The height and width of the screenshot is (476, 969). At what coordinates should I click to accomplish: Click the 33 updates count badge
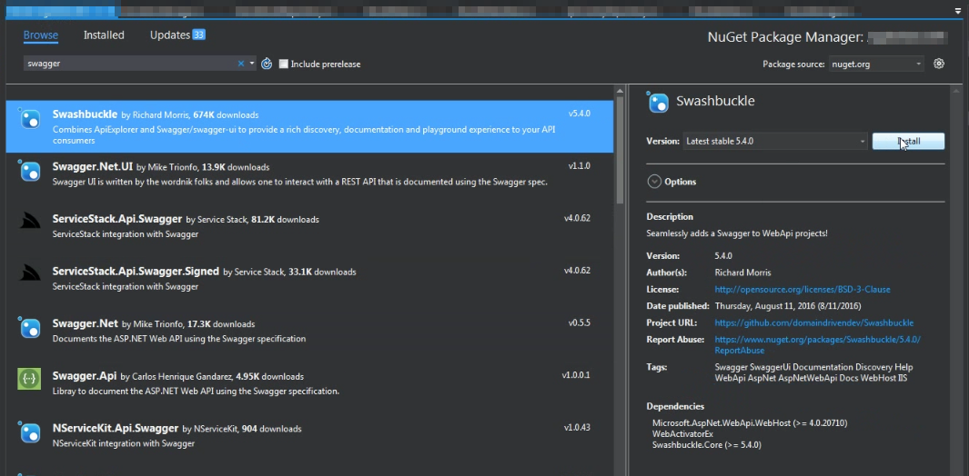click(x=198, y=35)
